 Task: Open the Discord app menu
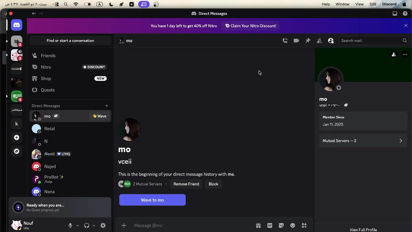click(x=389, y=4)
